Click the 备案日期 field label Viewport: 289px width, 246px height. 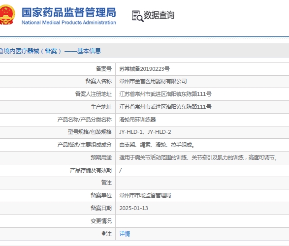pos(101,208)
